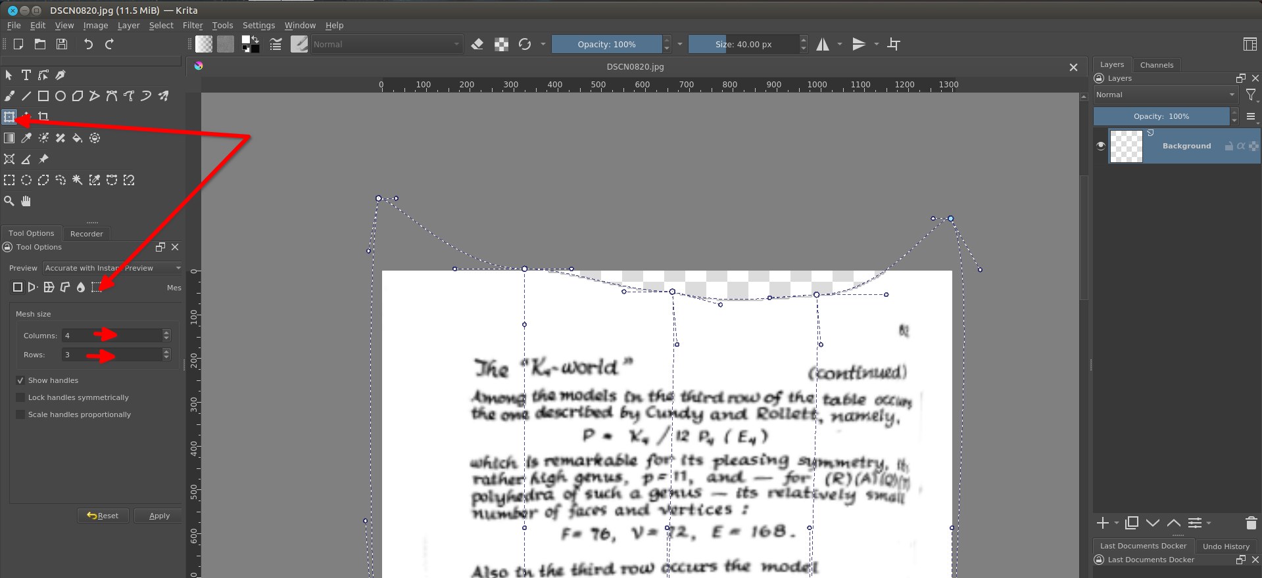Image resolution: width=1262 pixels, height=578 pixels.
Task: Click the foreground/background color swatch
Action: click(250, 44)
